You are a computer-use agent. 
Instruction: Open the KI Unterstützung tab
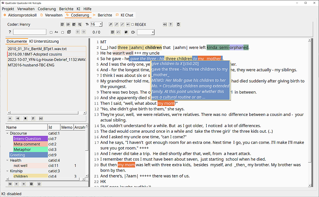pyautogui.click(x=44, y=41)
